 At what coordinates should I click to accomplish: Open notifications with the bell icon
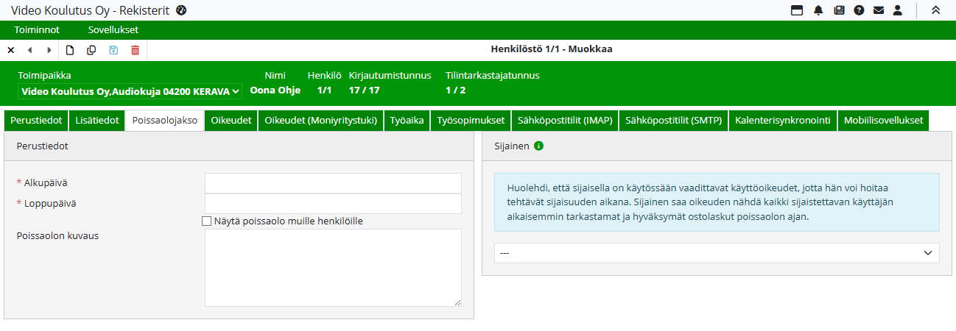coord(818,10)
